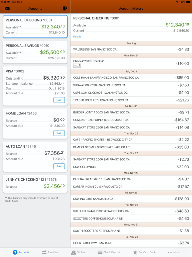Open the SHELL OIL Redwood City transaction
The height and width of the screenshot is (257, 192).
click(131, 211)
